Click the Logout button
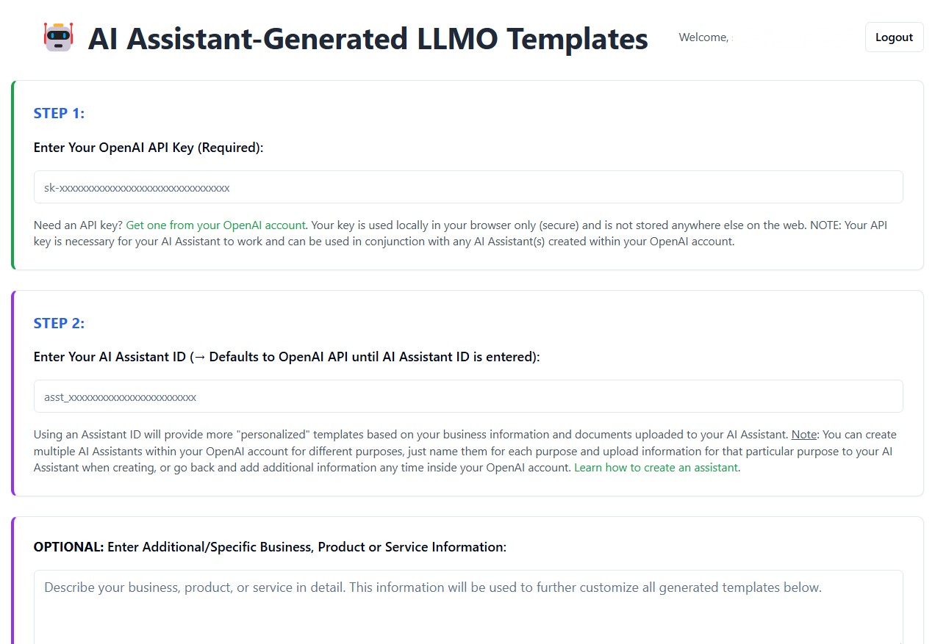 point(894,37)
